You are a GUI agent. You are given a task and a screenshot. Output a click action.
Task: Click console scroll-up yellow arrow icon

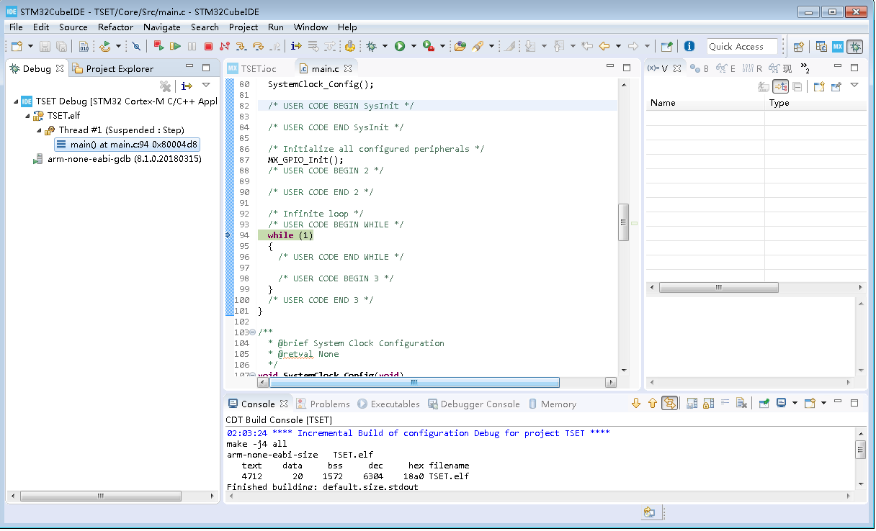point(653,403)
